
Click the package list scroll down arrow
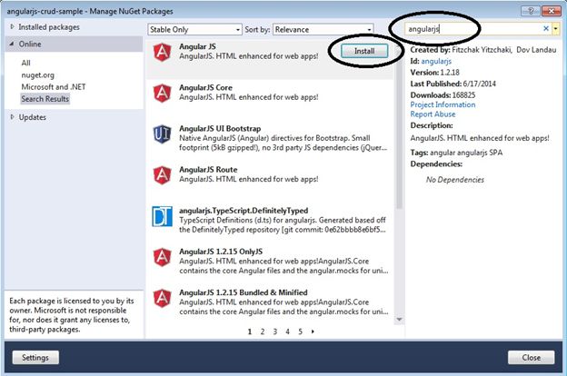(399, 320)
